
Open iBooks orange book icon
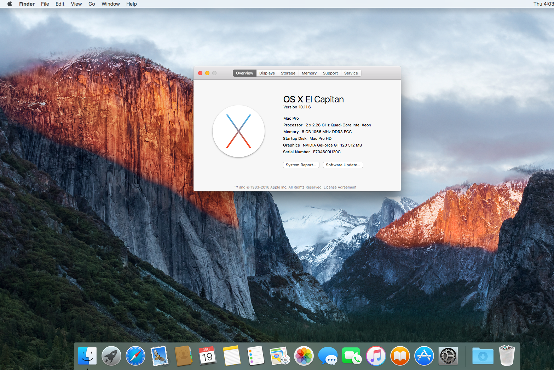(400, 356)
